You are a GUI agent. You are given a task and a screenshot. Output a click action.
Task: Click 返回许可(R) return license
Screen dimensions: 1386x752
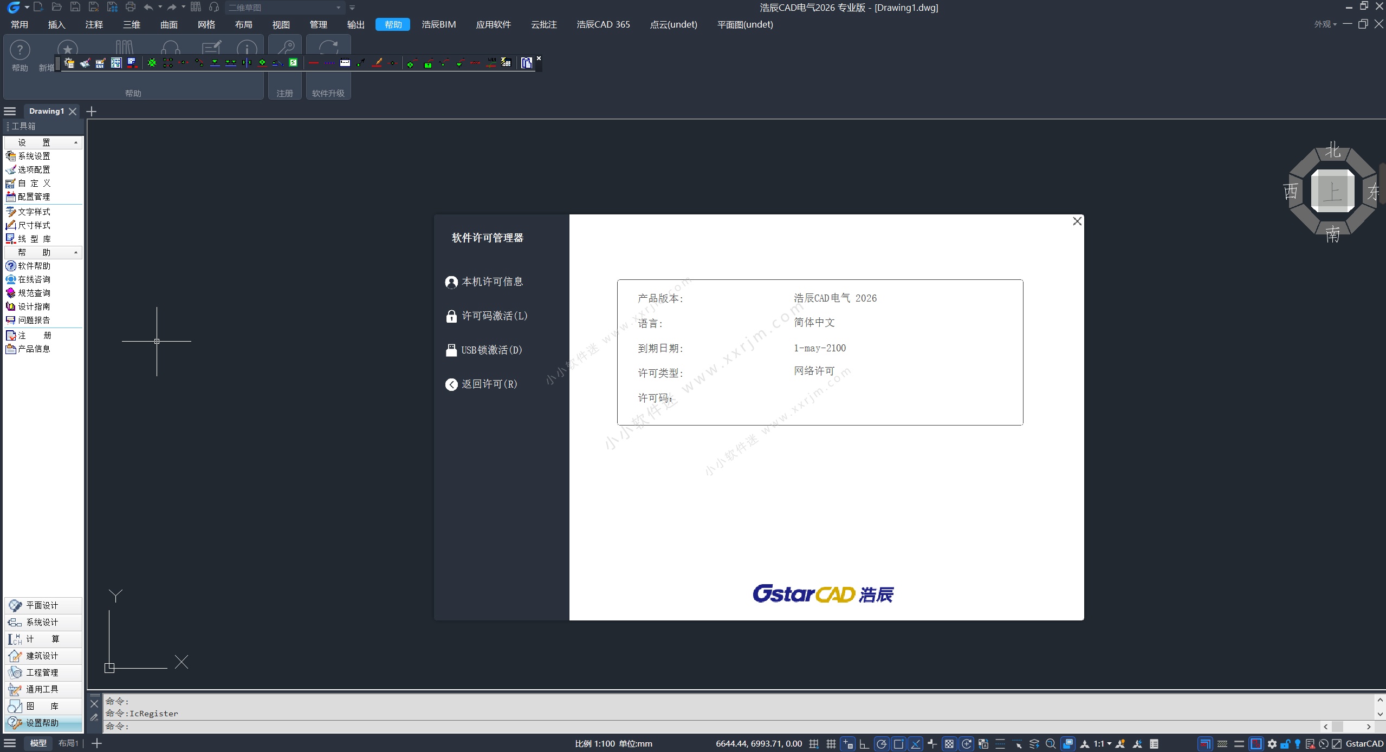[x=488, y=384]
